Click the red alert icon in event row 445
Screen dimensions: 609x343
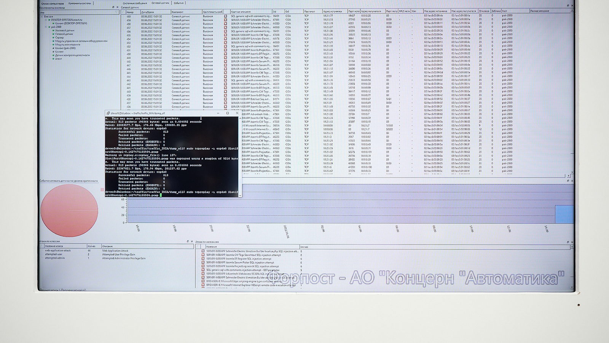[225, 73]
